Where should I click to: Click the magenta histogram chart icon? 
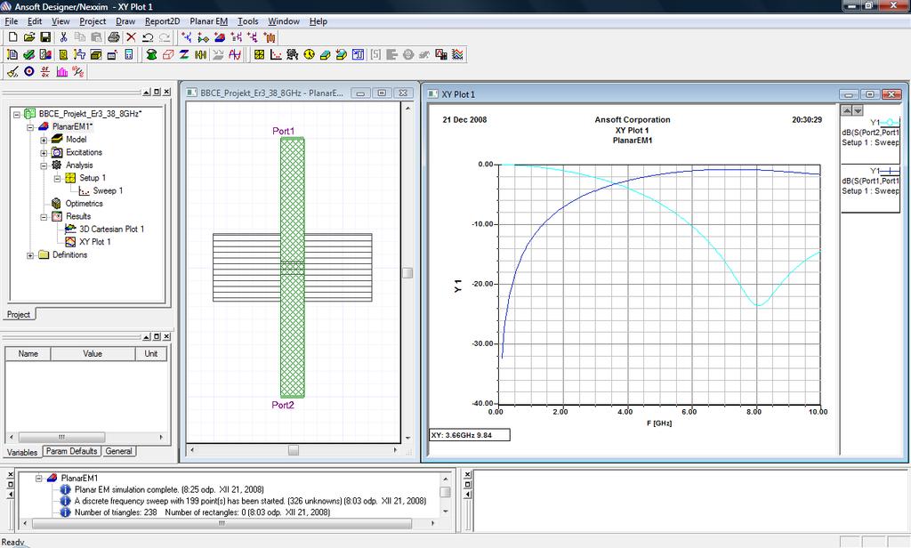pos(62,71)
